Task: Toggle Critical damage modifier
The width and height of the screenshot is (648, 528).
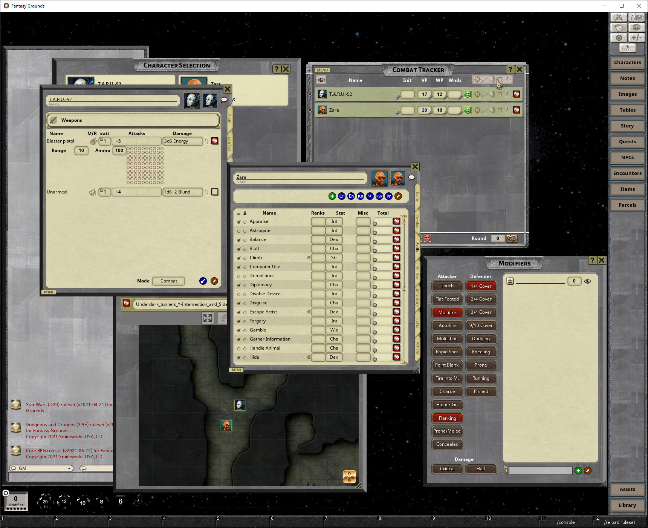Action: pos(447,469)
